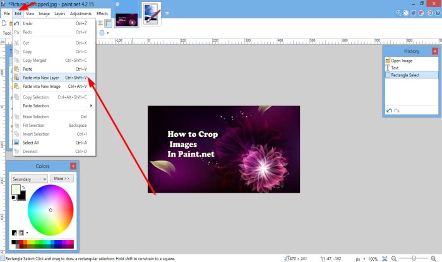The width and height of the screenshot is (442, 262).
Task: Select Paste into New Image
Action: pyautogui.click(x=54, y=86)
